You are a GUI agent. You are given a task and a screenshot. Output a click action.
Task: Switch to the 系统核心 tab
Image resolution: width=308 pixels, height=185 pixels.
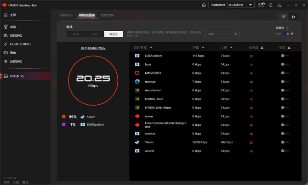[x=66, y=15]
